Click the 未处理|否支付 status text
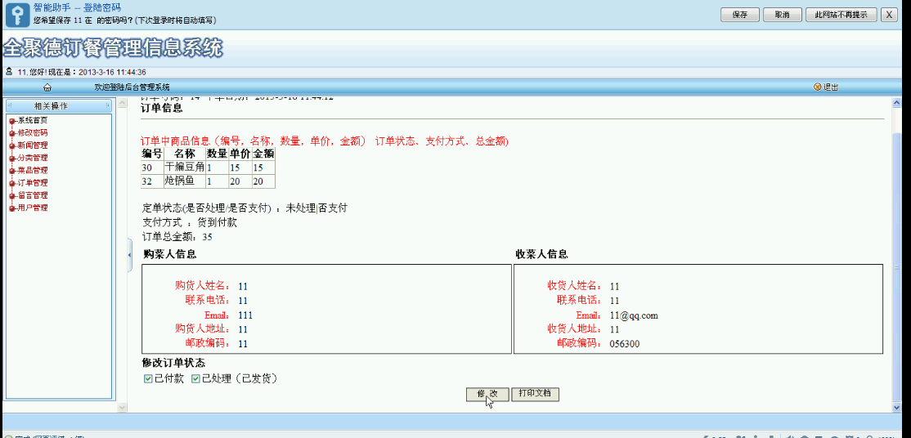This screenshot has width=911, height=438. point(316,208)
